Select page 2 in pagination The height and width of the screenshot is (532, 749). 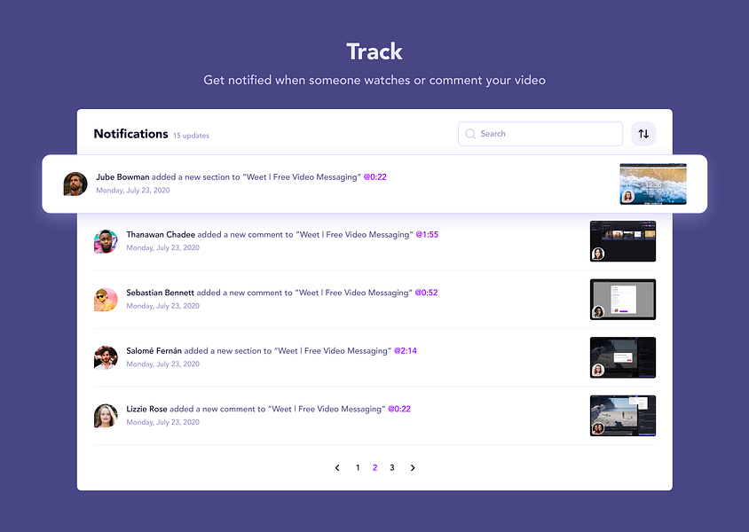pyautogui.click(x=375, y=467)
